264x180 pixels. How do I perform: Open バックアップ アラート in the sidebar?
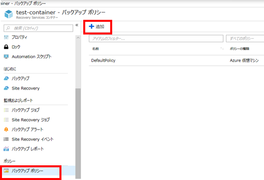point(27,129)
